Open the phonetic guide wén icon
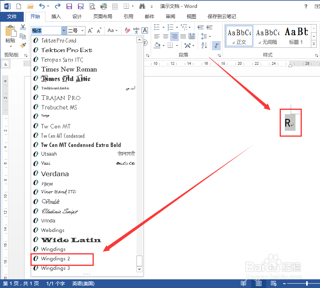 coord(136,30)
